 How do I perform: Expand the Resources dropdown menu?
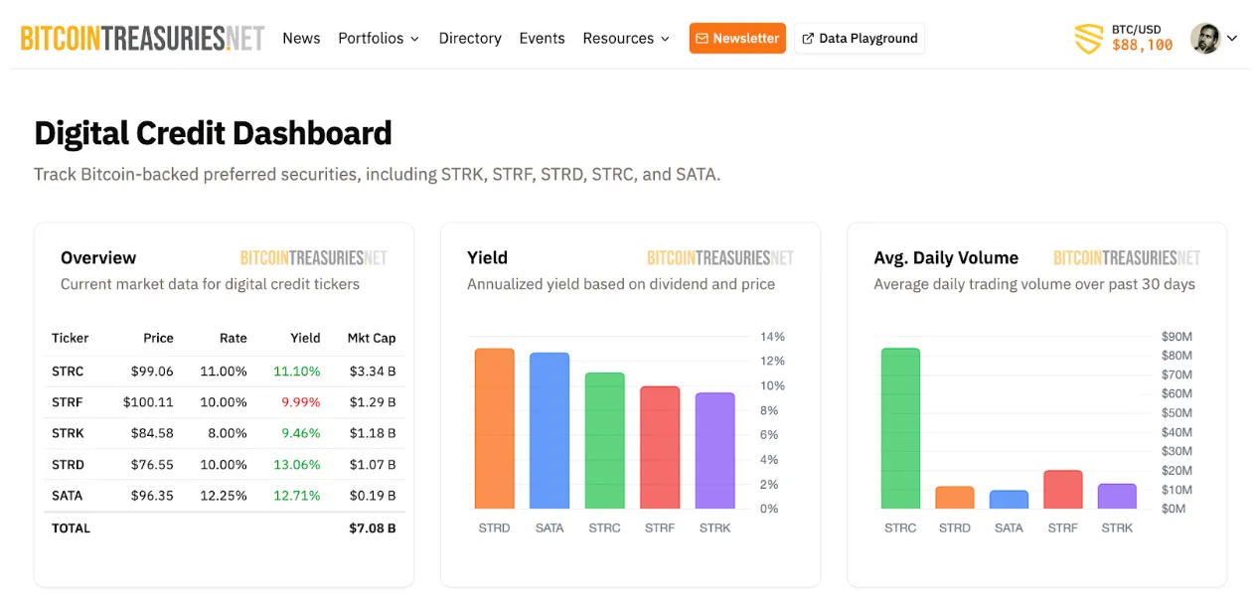tap(626, 38)
